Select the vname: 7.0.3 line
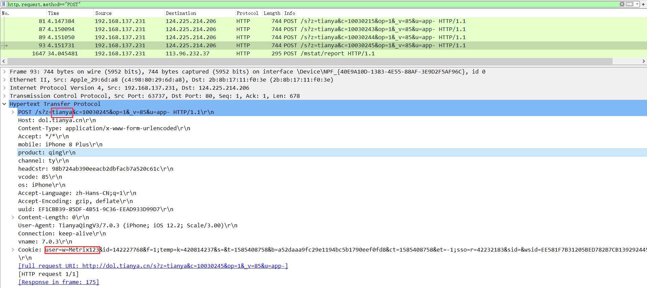 [x=45, y=241]
